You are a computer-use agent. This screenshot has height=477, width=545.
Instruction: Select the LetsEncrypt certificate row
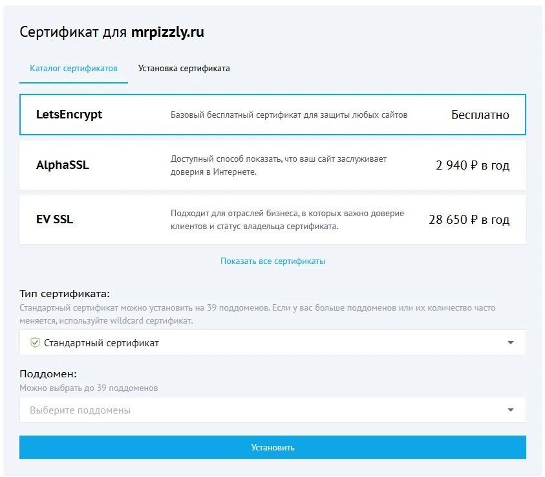[x=272, y=115]
